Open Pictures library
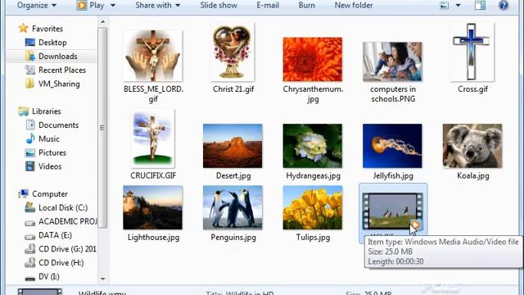The image size is (524, 295). (52, 152)
